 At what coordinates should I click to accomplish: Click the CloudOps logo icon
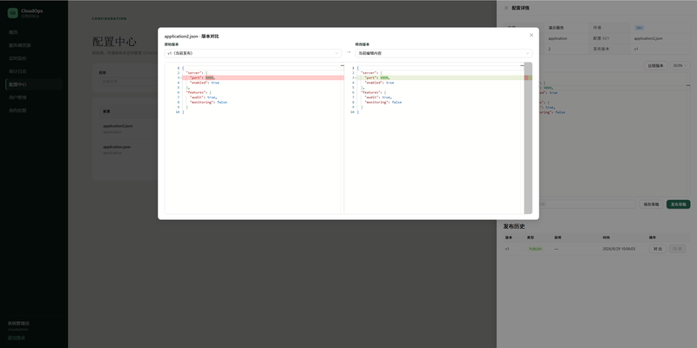pos(13,13)
